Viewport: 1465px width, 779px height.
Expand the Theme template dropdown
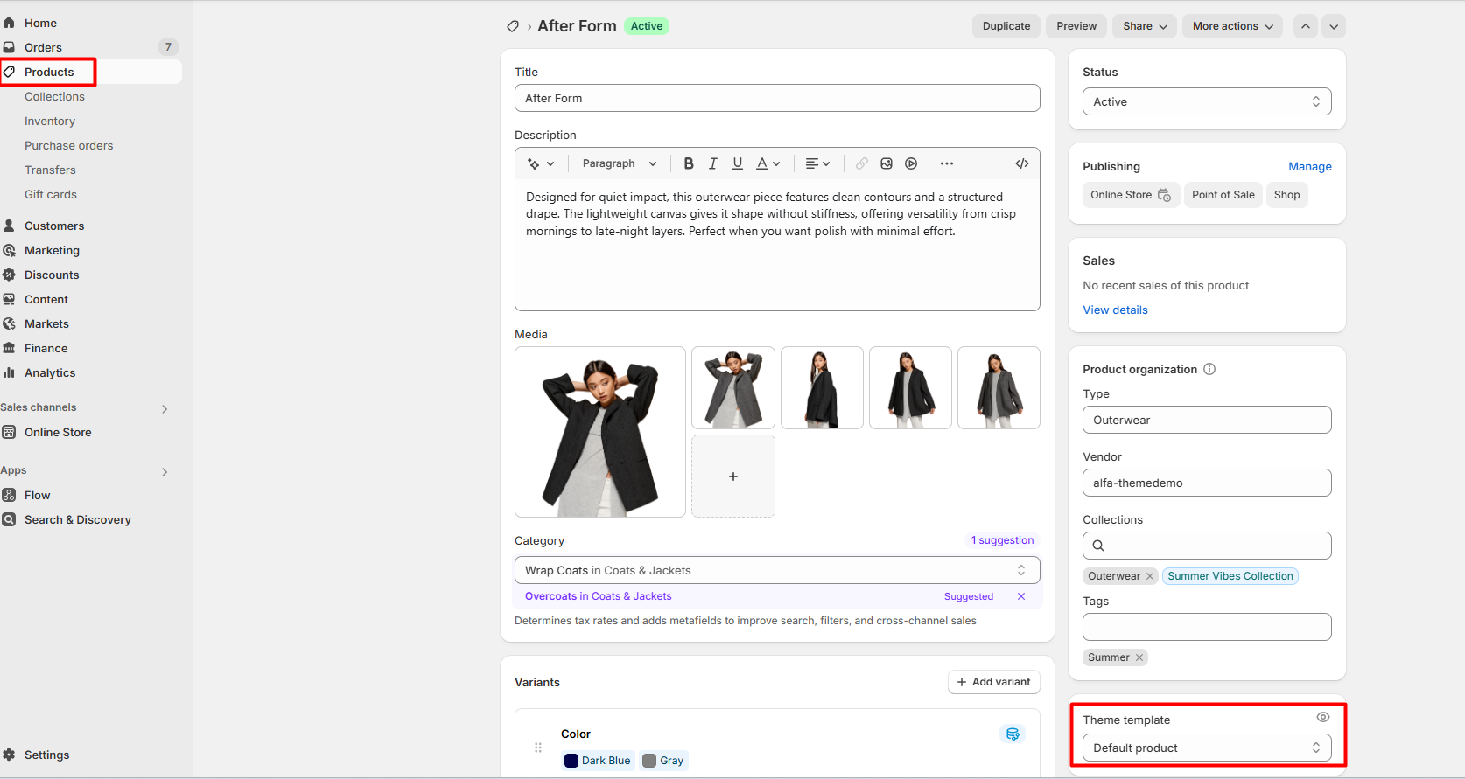pos(1206,748)
